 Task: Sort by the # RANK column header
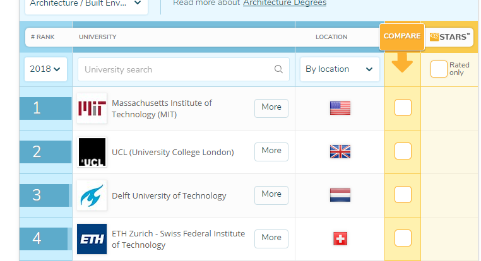(x=43, y=37)
